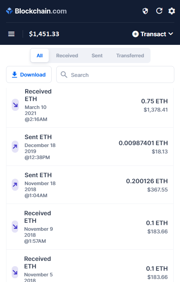Expand the Transact dropdown
Viewport: 180px width, 282px height.
point(152,34)
